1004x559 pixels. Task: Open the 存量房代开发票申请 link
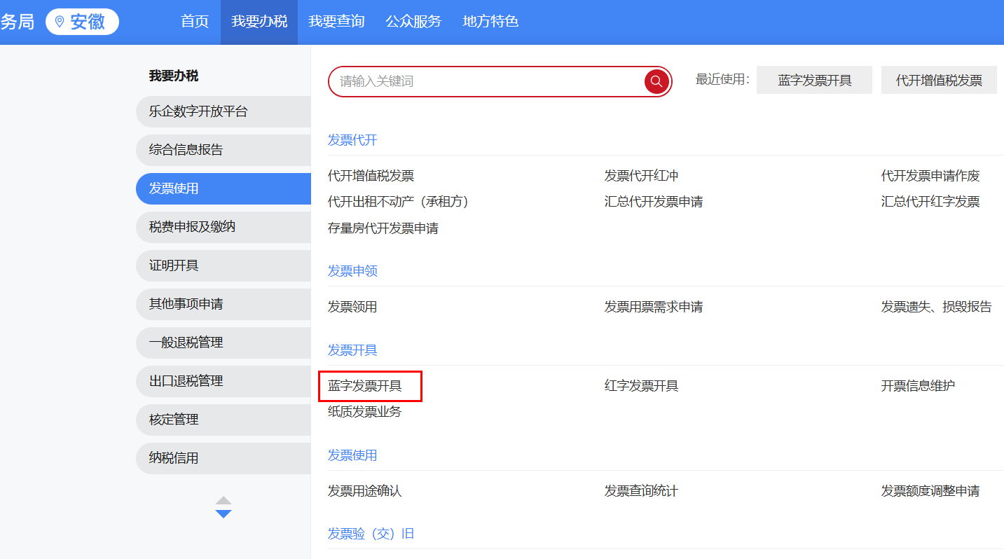pyautogui.click(x=383, y=228)
